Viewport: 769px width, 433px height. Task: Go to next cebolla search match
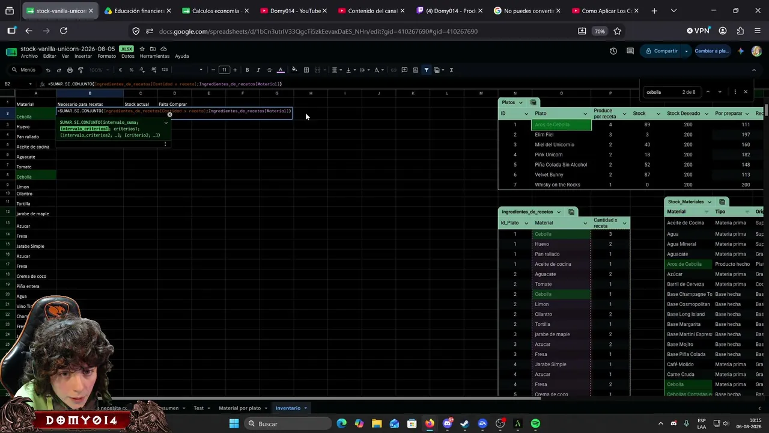[720, 92]
